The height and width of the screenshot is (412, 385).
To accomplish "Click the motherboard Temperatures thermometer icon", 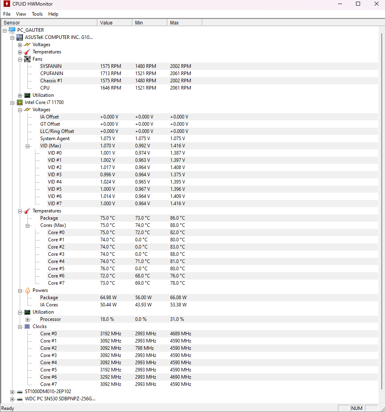I will [27, 52].
